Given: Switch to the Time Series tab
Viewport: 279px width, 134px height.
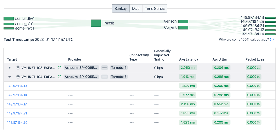Looking at the screenshot, I should click(x=154, y=9).
